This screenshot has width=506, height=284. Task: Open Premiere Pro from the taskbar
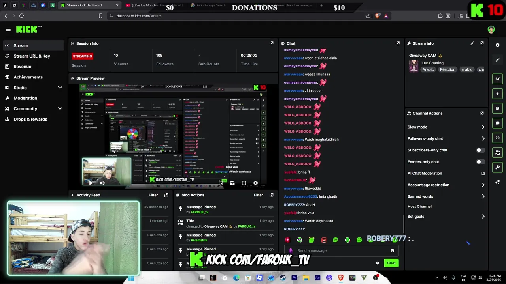[294, 278]
